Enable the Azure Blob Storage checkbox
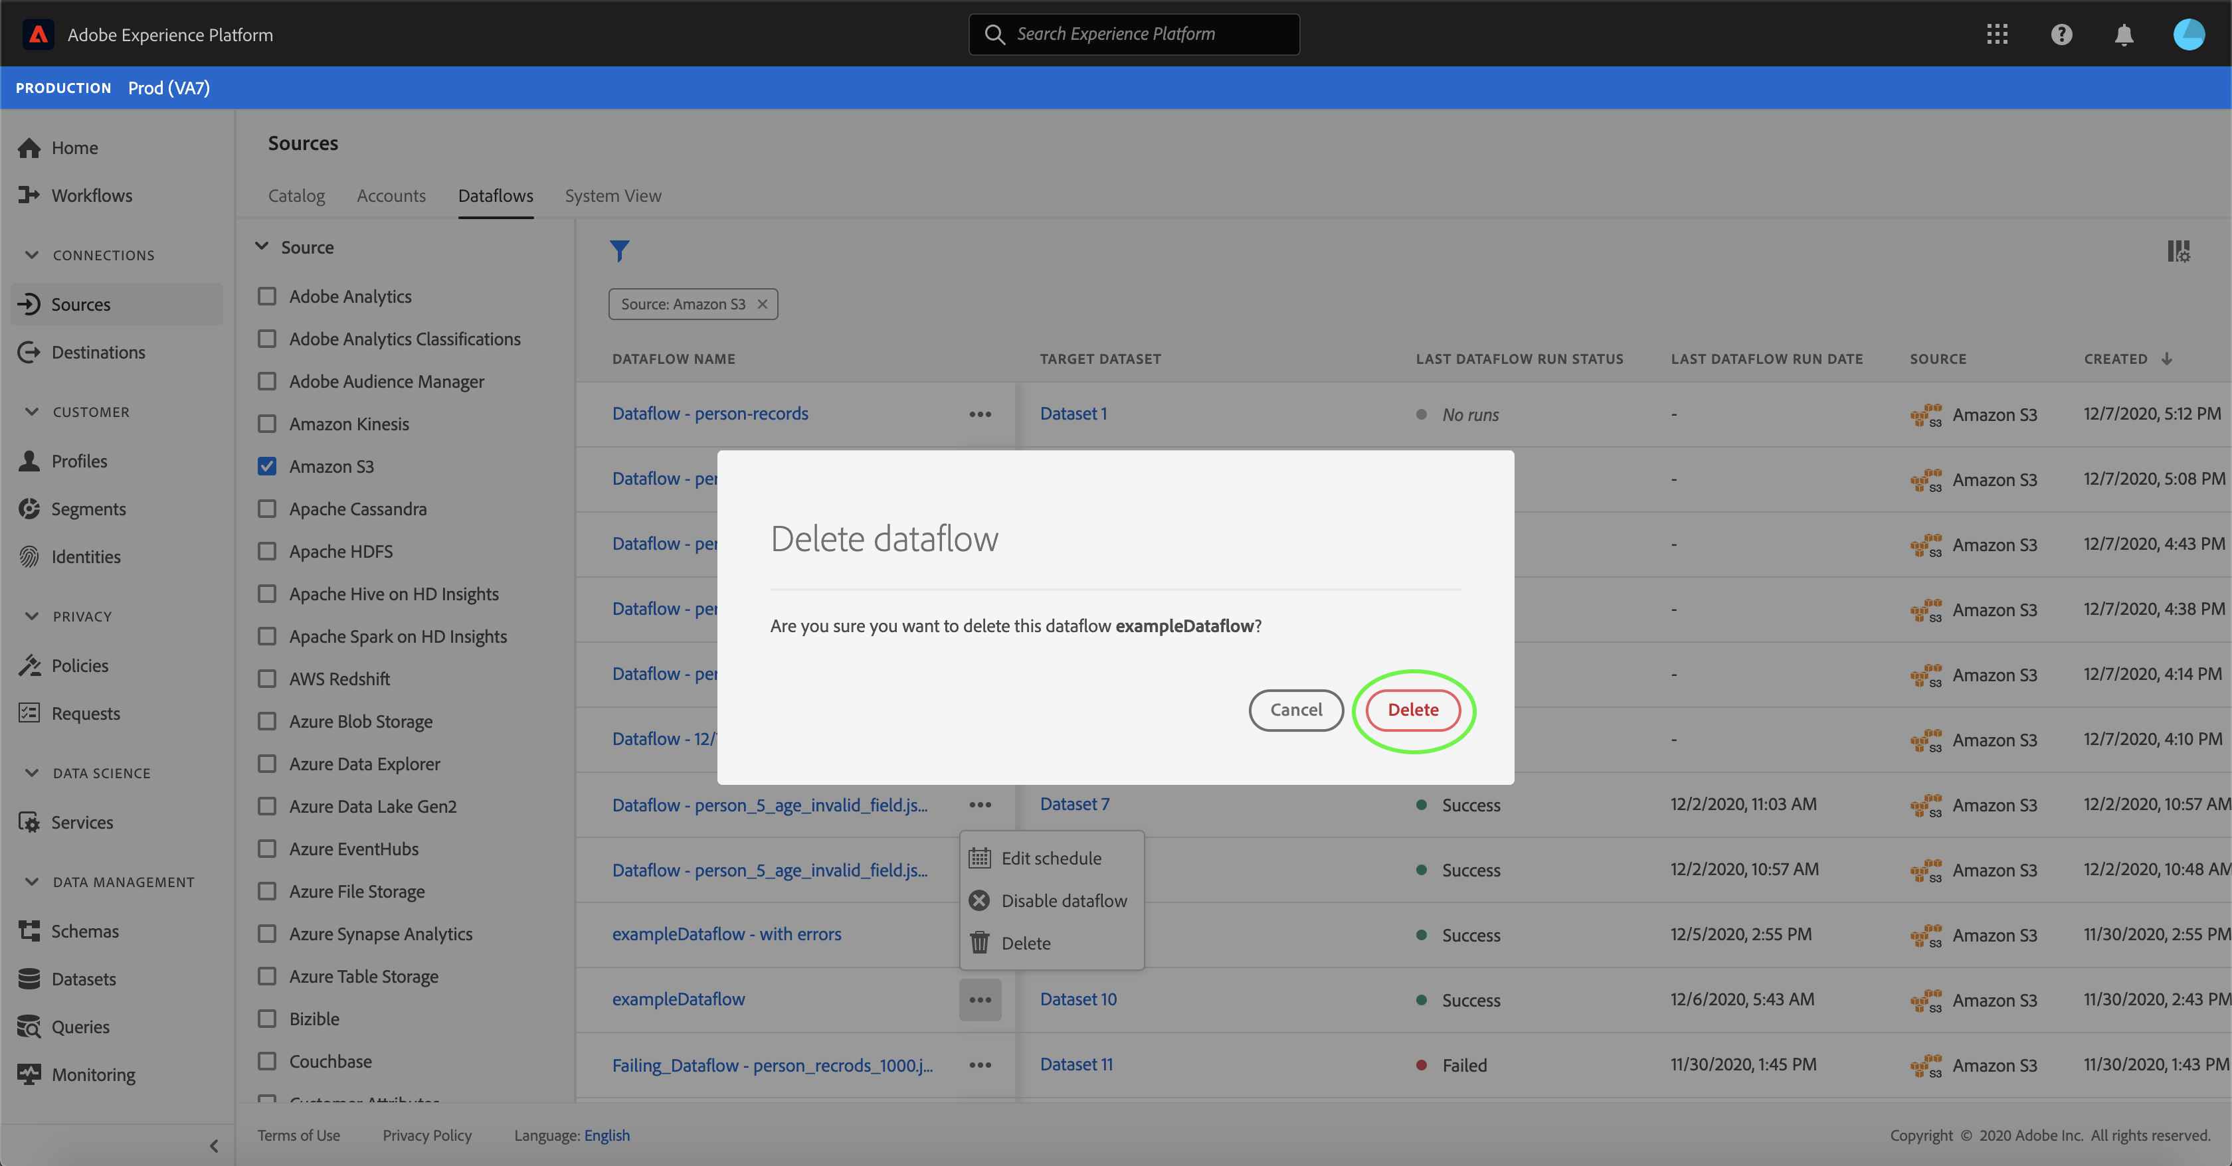Viewport: 2232px width, 1166px height. click(x=267, y=720)
